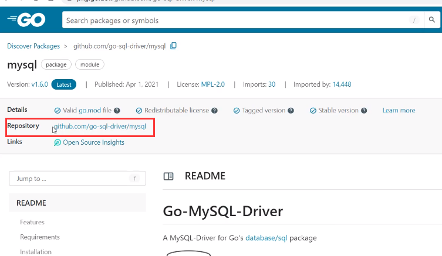Go to Requirements in the sidebar
This screenshot has width=442, height=256.
pos(40,237)
